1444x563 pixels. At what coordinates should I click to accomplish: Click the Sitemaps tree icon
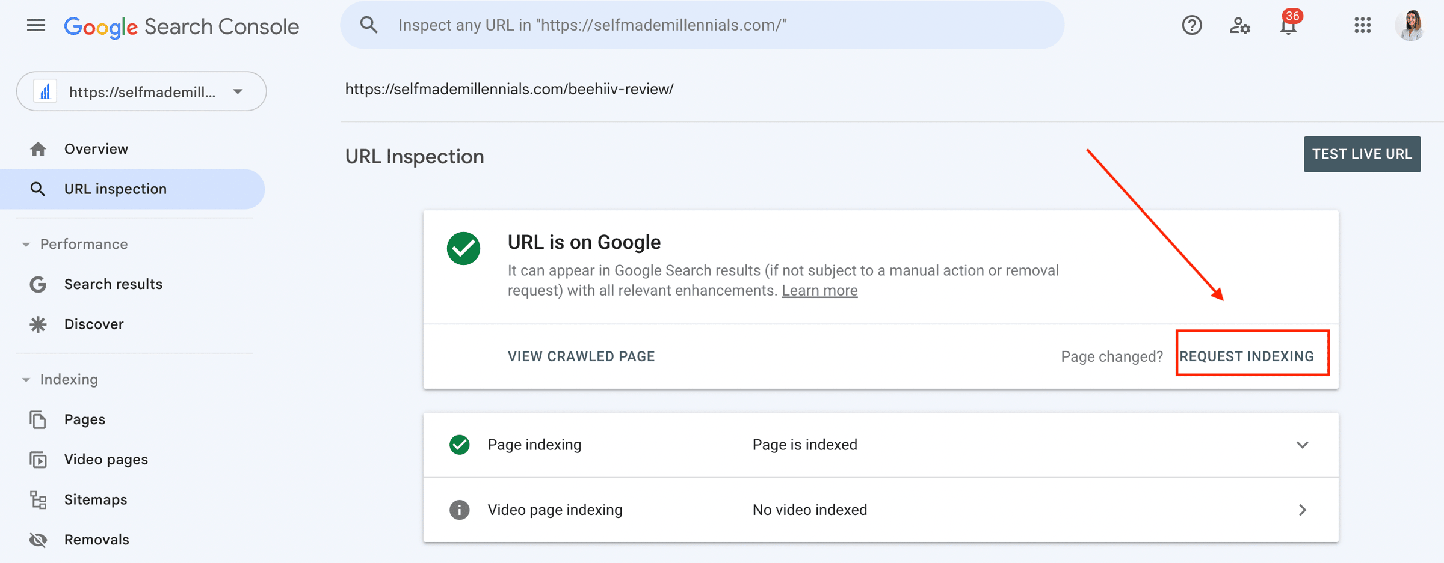pos(38,500)
